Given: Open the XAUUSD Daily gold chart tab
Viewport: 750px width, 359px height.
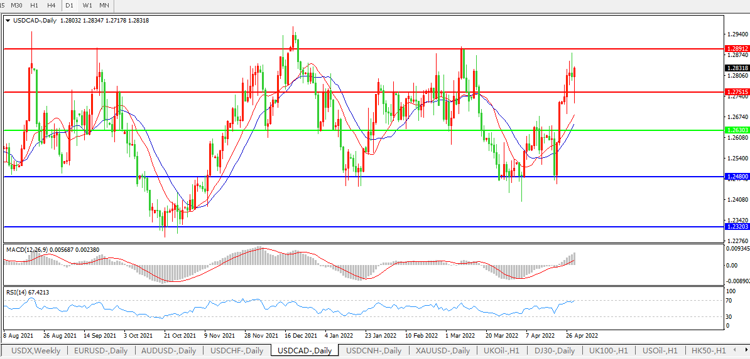Looking at the screenshot, I should [x=442, y=351].
